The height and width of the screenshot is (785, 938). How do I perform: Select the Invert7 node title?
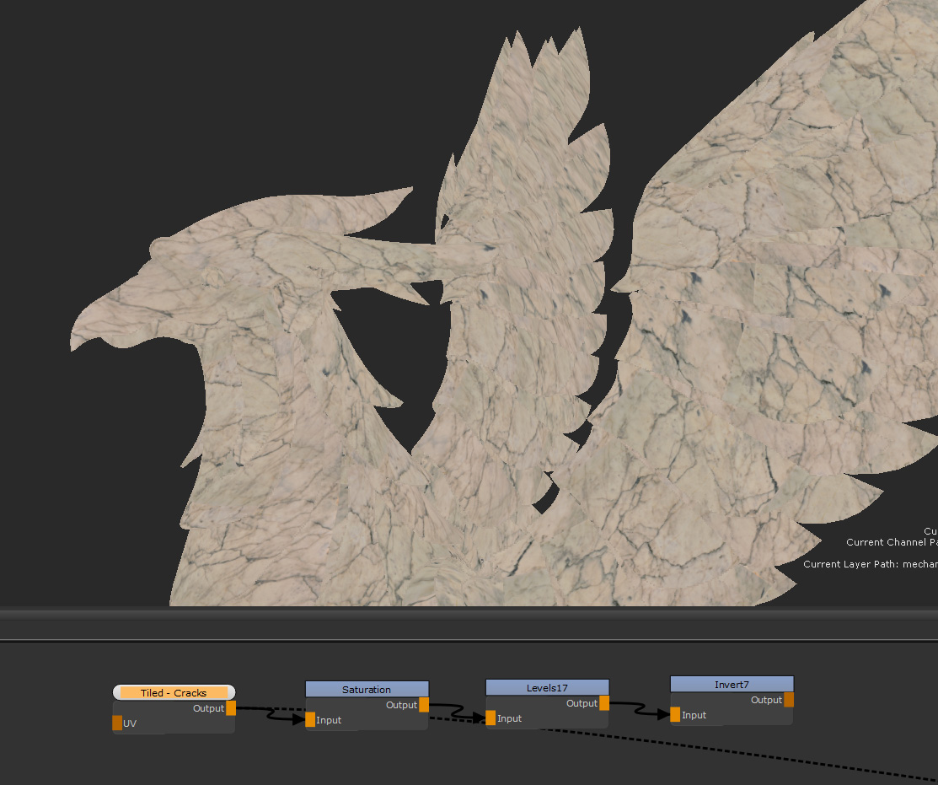tap(732, 685)
